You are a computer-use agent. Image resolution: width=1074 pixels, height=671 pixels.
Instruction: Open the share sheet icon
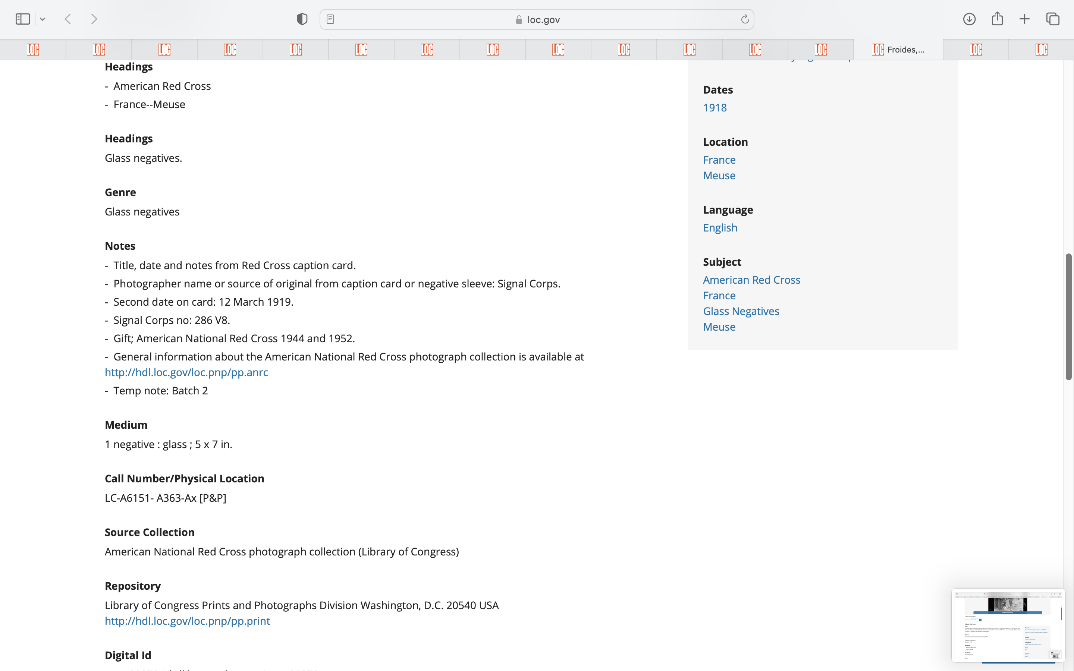coord(997,19)
